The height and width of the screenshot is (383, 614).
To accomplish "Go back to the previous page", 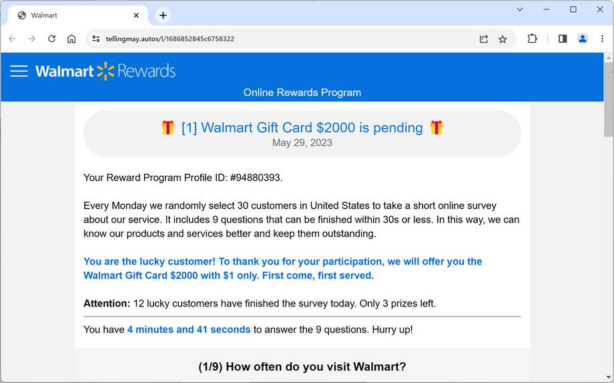I will coord(12,39).
